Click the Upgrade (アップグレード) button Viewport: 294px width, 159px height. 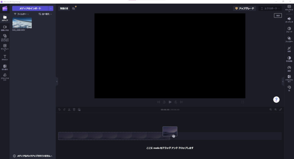pyautogui.click(x=244, y=8)
